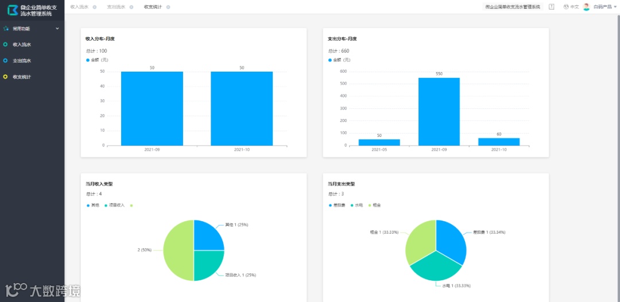Click the 550 data label above expense bar
This screenshot has width=620, height=302.
439,74
